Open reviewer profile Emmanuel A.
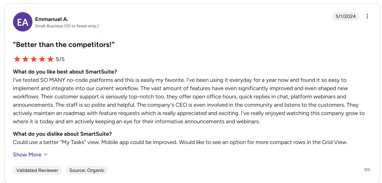Screen dimensions: 382x183 tap(52, 19)
